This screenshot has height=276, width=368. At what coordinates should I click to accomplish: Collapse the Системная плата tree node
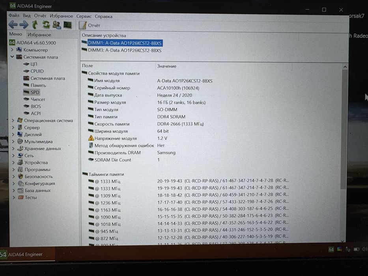(12, 57)
